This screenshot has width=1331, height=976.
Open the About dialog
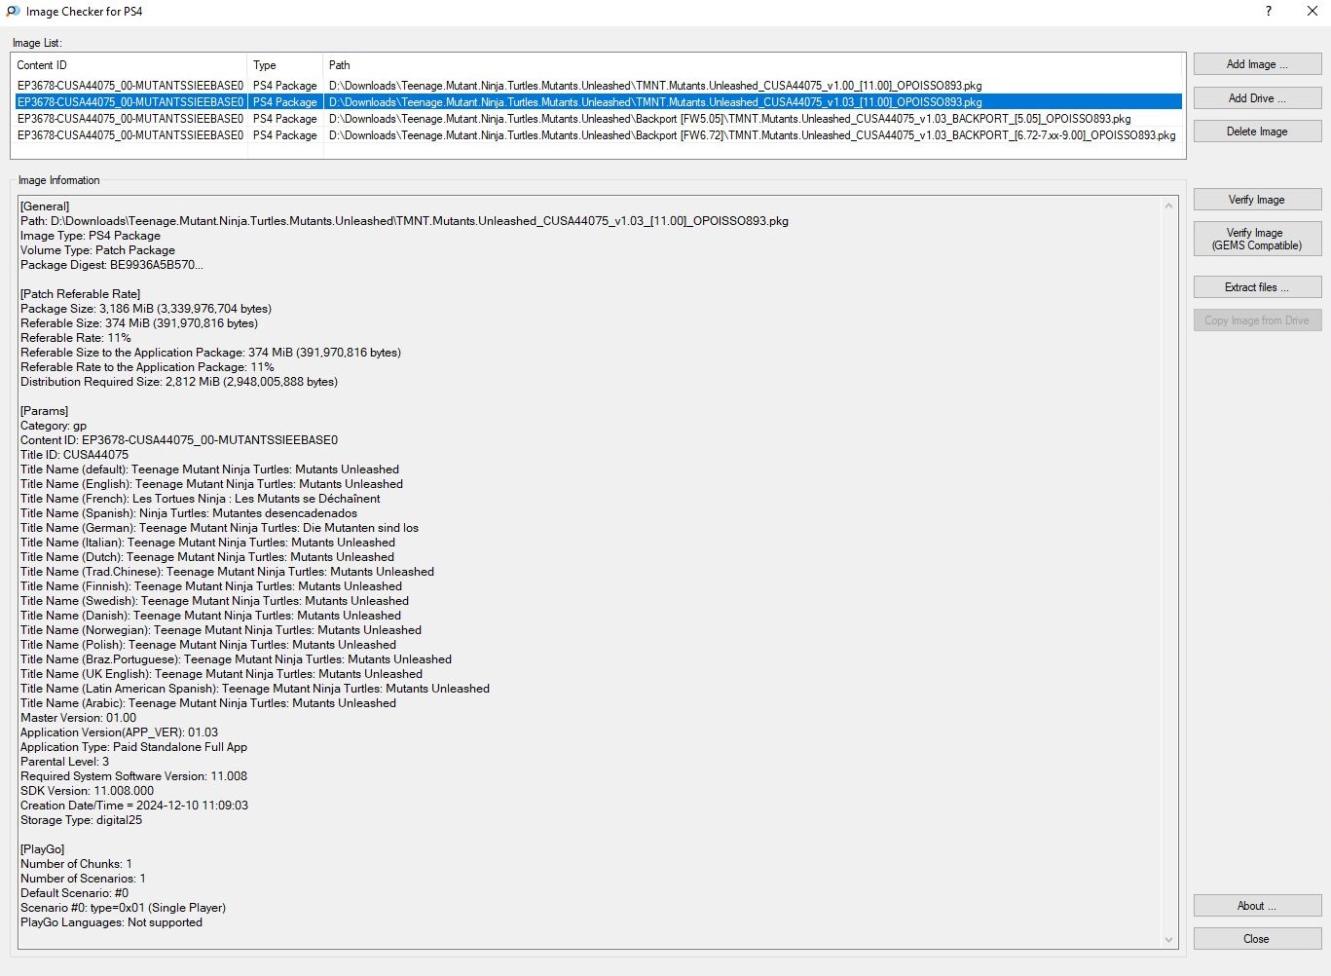[x=1257, y=906]
